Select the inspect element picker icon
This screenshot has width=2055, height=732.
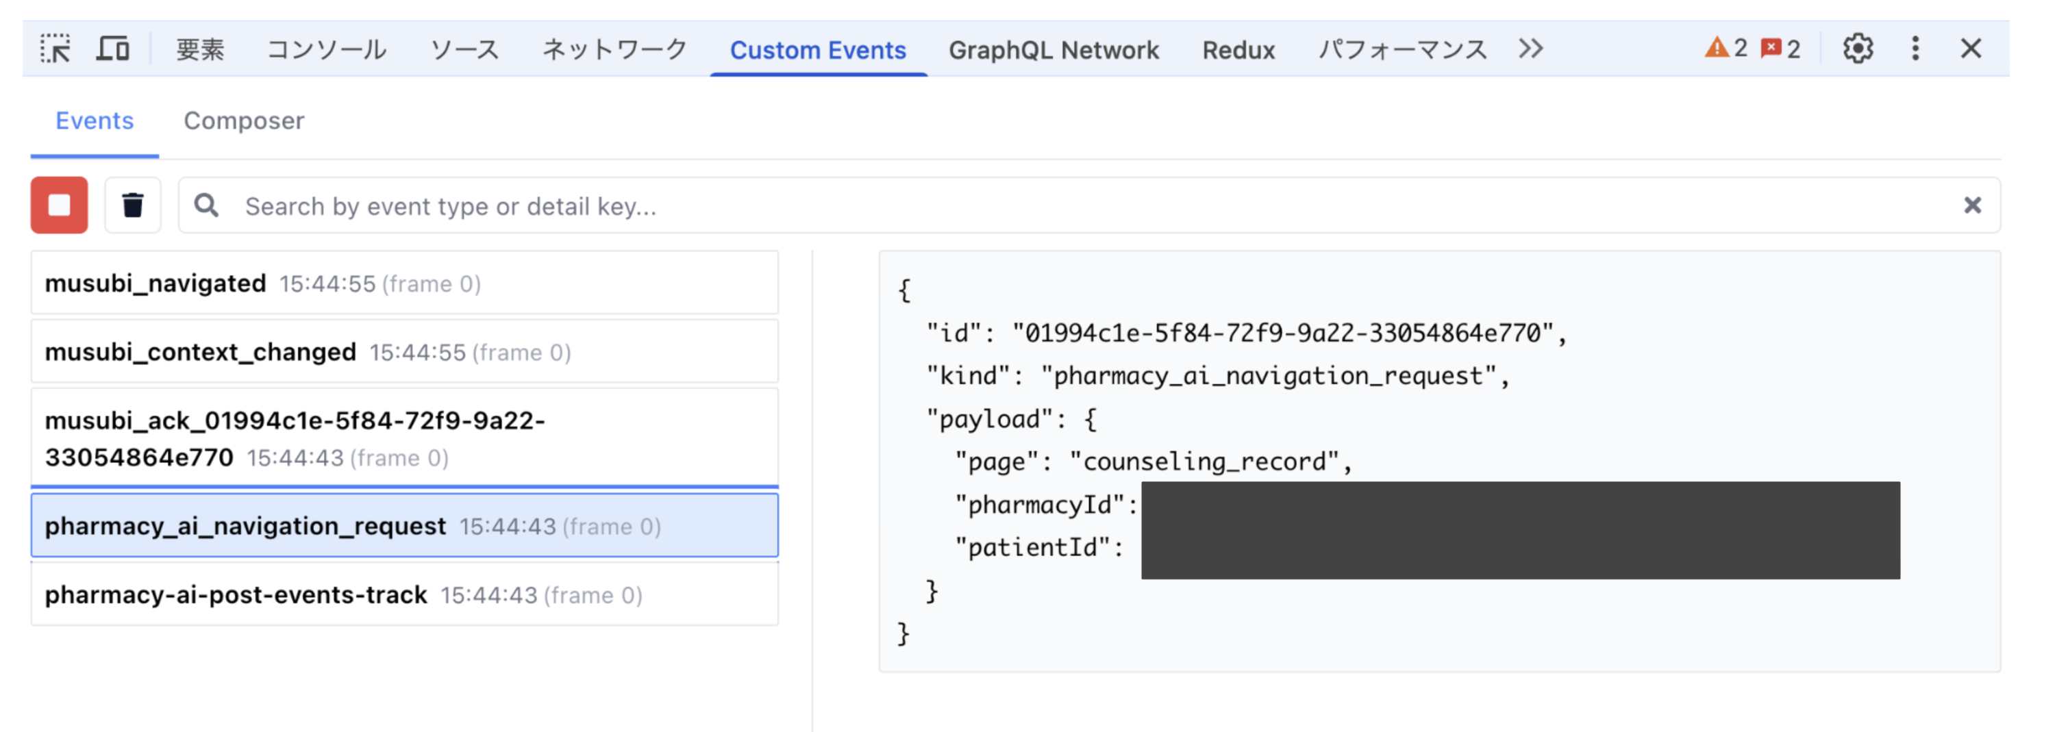pos(55,49)
